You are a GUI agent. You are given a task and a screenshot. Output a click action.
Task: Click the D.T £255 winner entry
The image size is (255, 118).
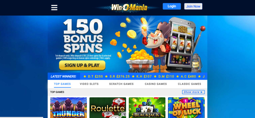(x=93, y=76)
